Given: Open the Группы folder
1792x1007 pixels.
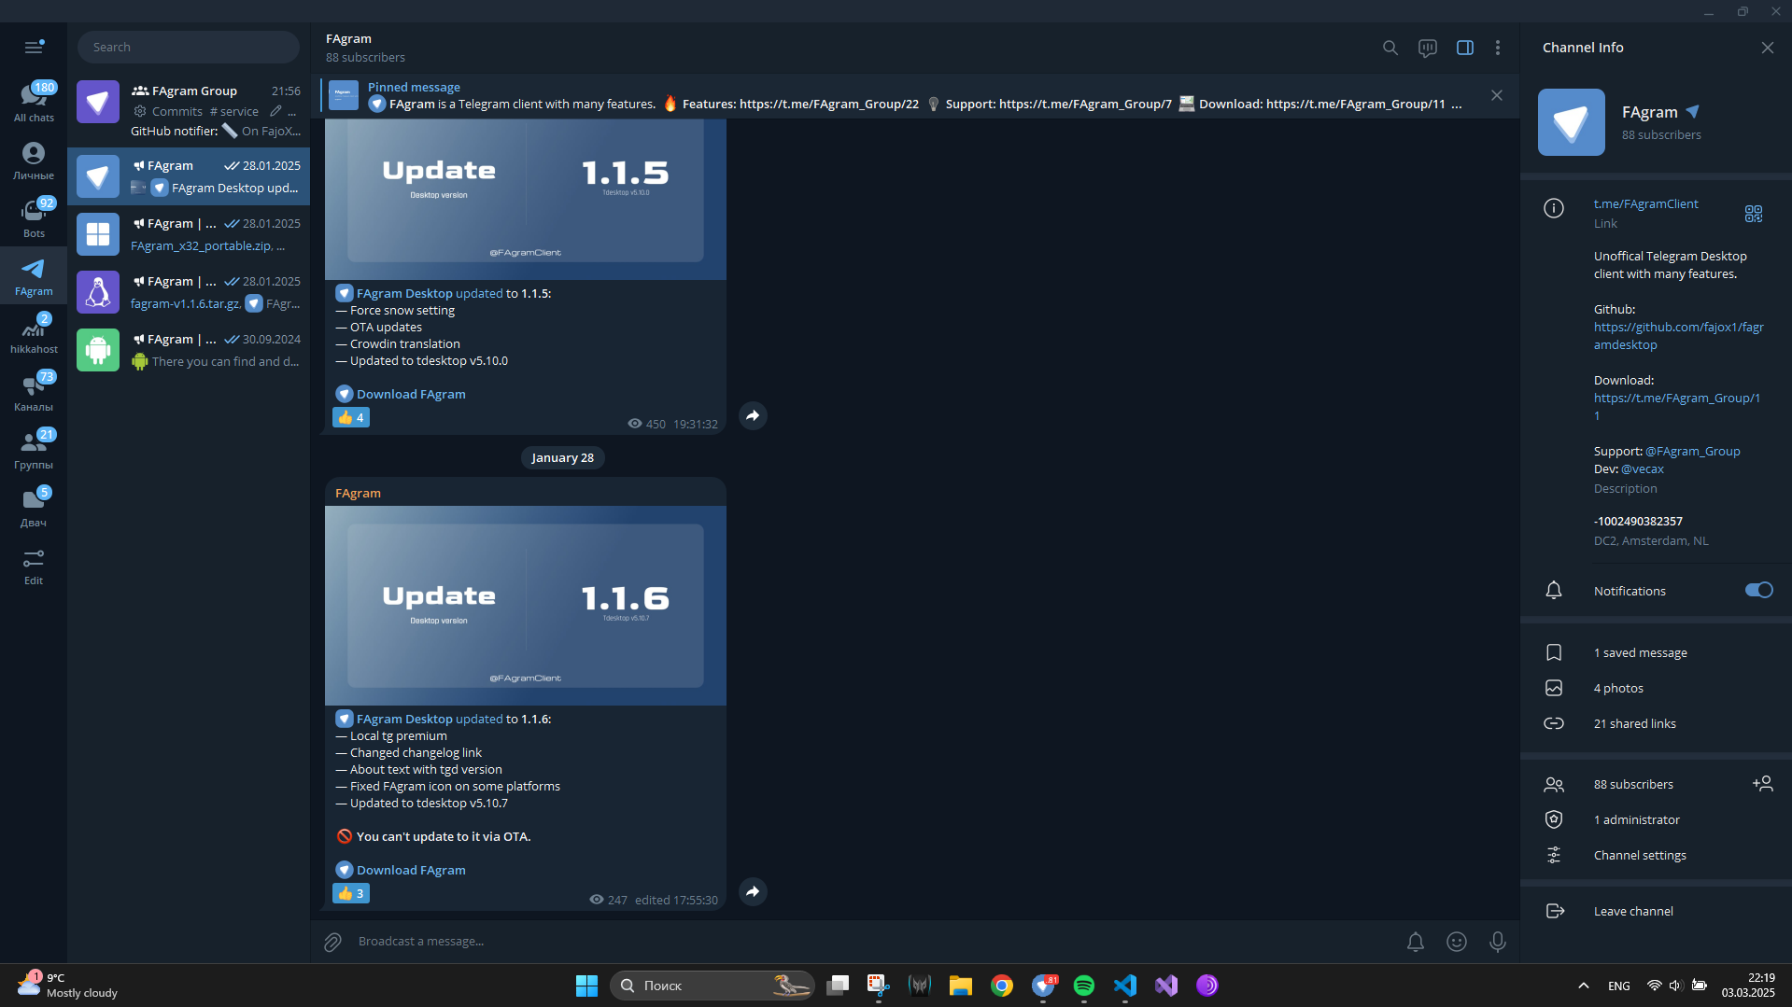Looking at the screenshot, I should coord(34,450).
